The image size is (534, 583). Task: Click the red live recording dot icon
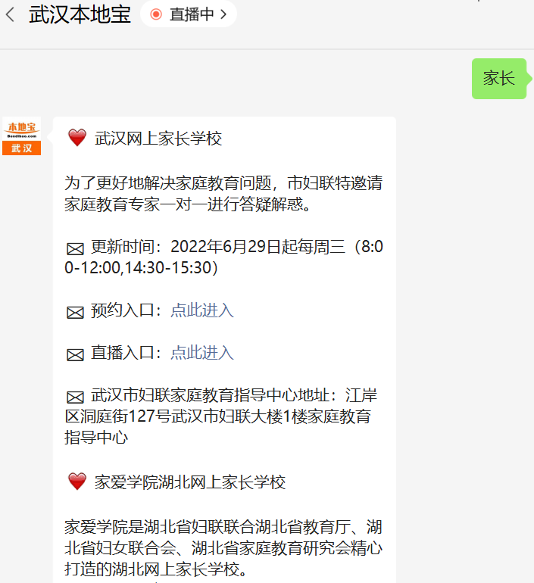coord(156,14)
